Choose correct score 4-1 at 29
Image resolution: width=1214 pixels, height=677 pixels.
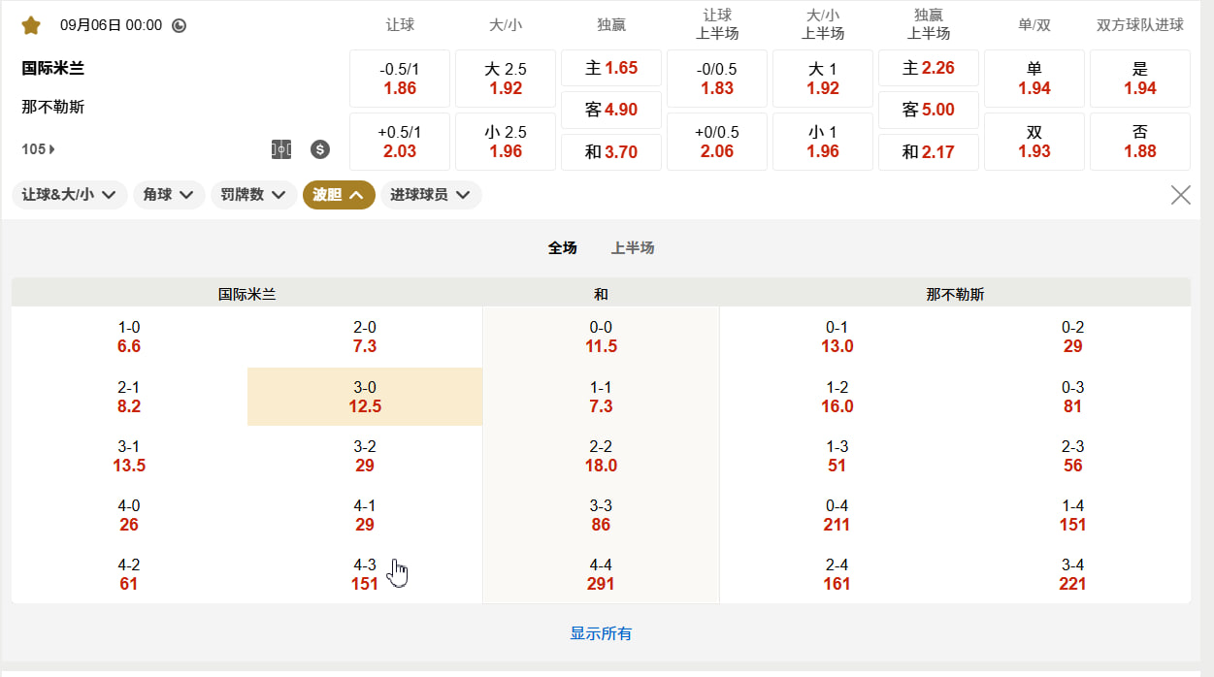click(365, 515)
